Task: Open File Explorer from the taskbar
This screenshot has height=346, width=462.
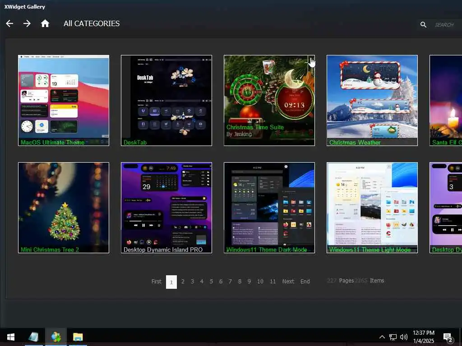Action: click(78, 337)
